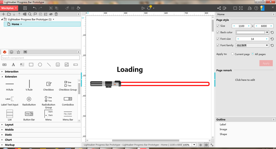
Task: Click the Save icon in top toolbar
Action: [25, 8]
